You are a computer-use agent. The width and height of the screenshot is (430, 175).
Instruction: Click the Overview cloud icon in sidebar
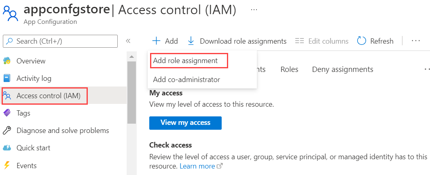click(x=7, y=61)
